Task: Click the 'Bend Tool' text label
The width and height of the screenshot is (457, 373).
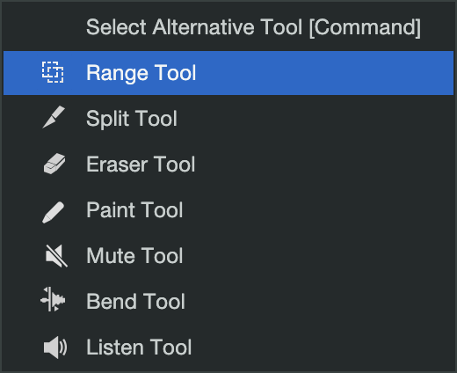Action: 135,302
